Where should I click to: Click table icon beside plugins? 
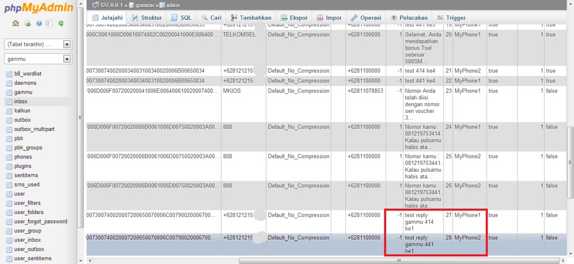pyautogui.click(x=9, y=166)
